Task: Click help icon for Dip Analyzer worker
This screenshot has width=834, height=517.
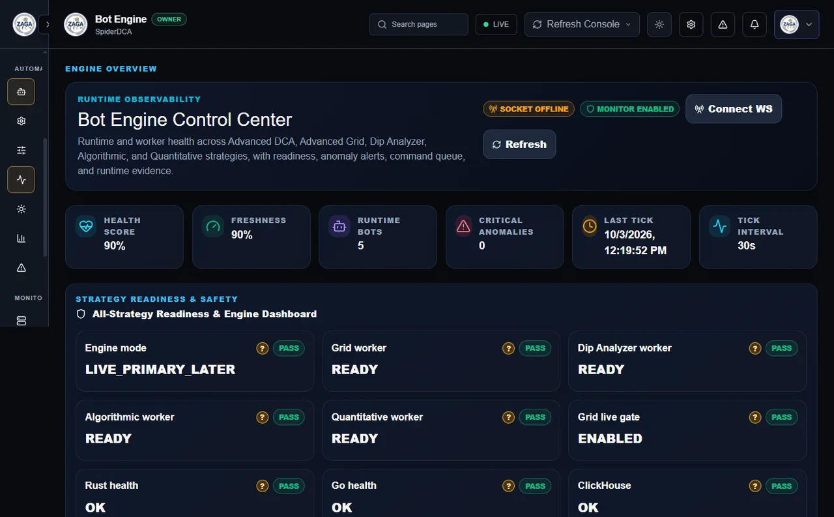Action: point(755,348)
